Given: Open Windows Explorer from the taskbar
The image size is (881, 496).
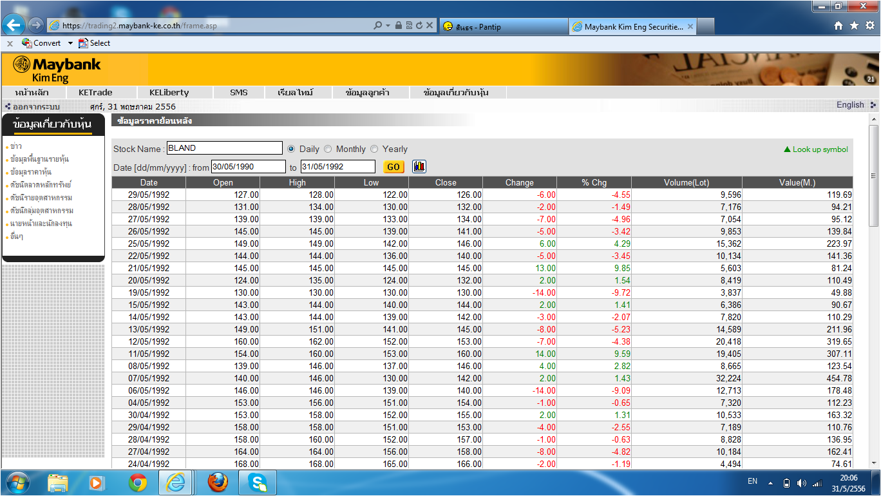Looking at the screenshot, I should click(x=59, y=482).
